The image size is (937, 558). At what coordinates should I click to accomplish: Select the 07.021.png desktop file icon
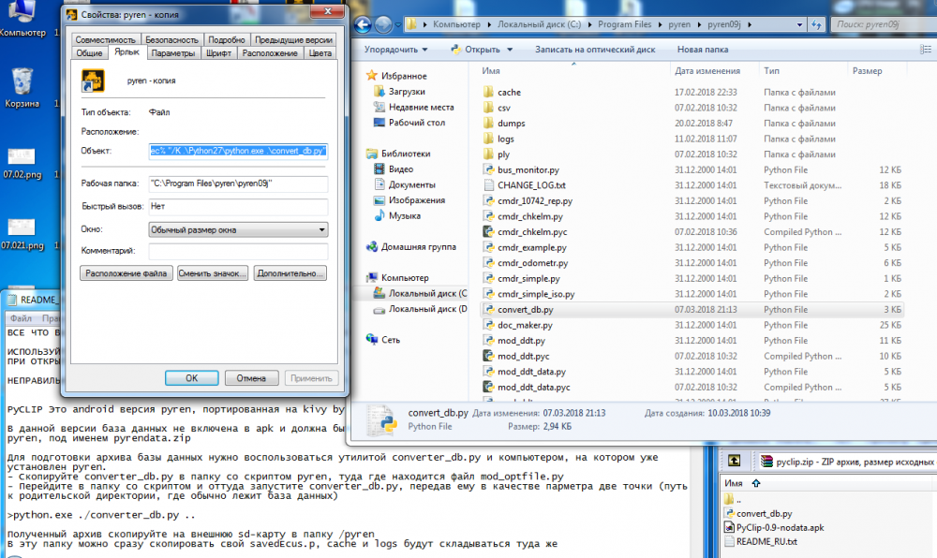[x=22, y=228]
